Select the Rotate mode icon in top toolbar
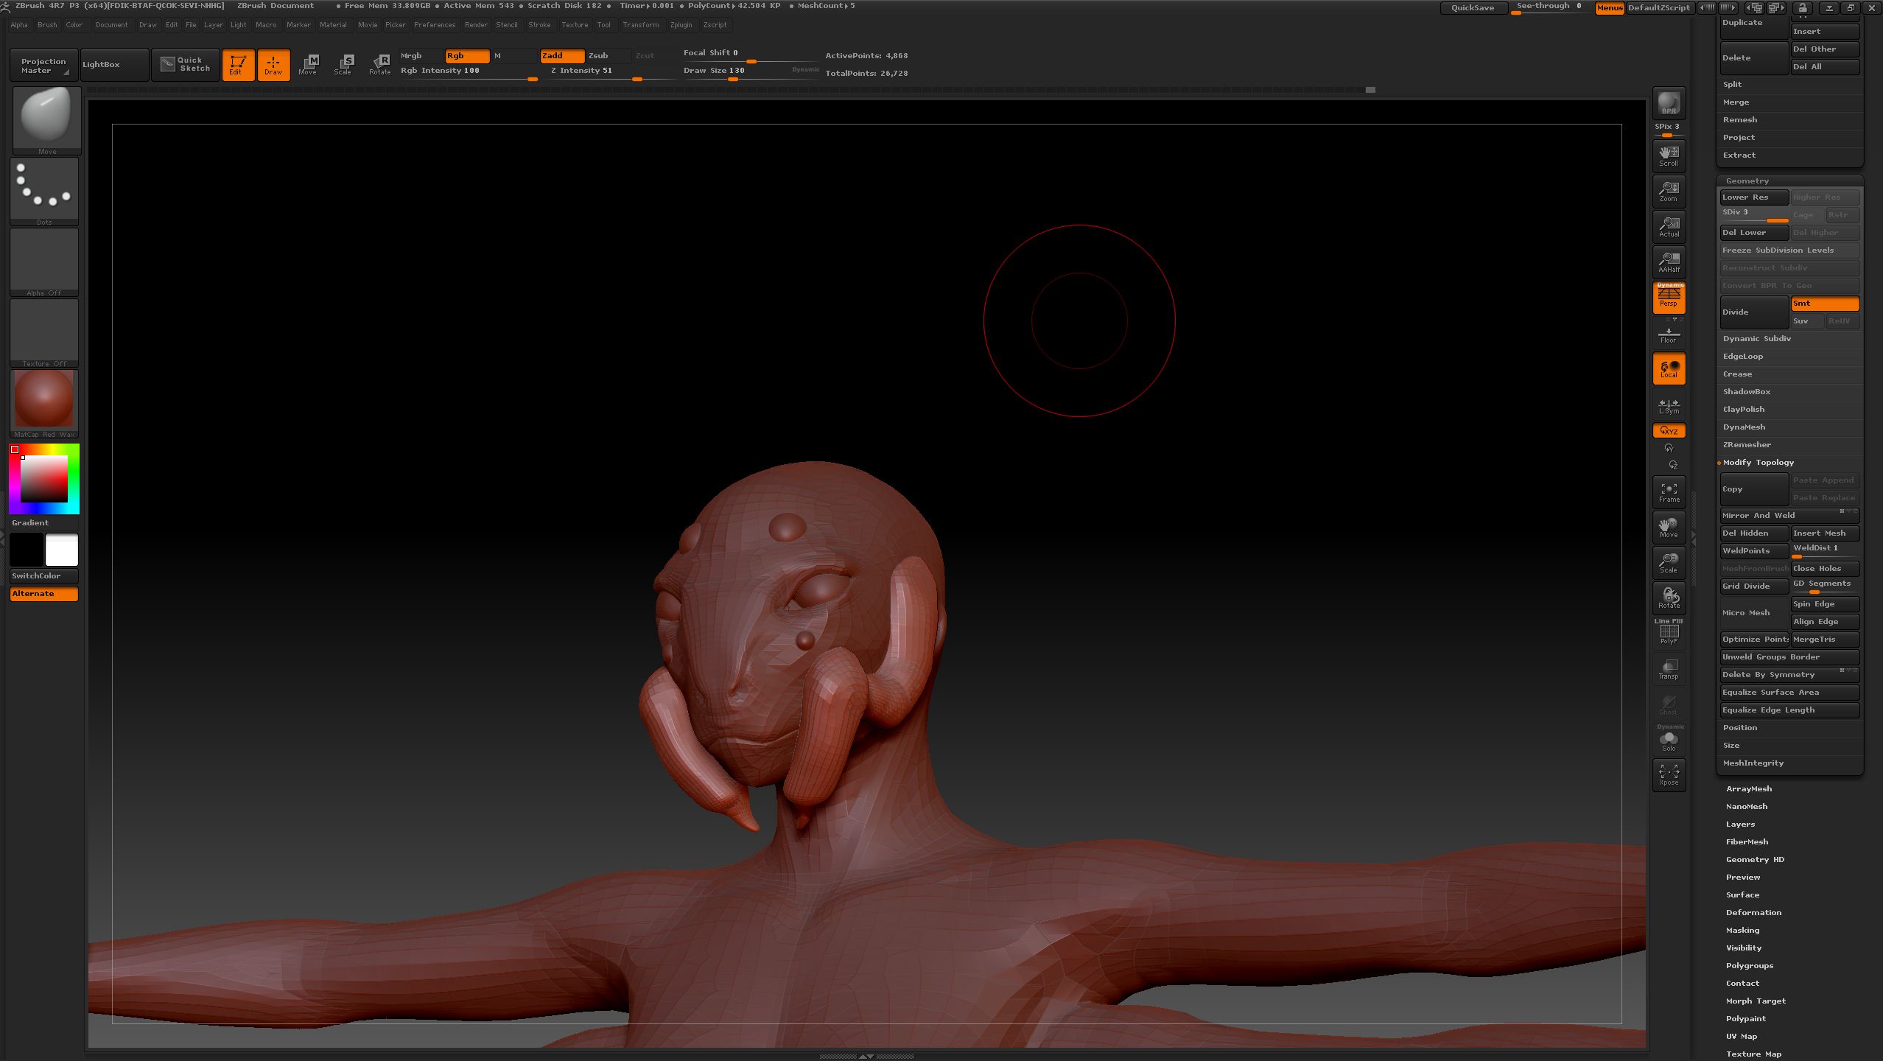 (380, 64)
